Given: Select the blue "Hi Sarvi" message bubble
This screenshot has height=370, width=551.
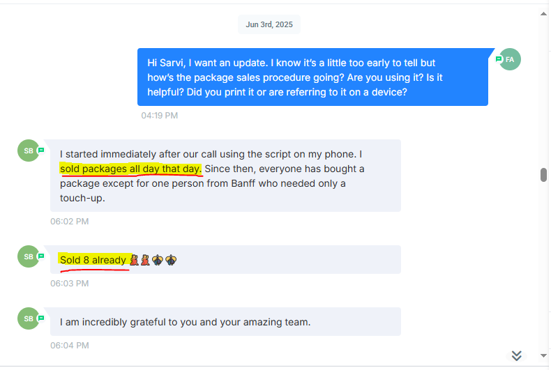Looking at the screenshot, I should tap(312, 77).
